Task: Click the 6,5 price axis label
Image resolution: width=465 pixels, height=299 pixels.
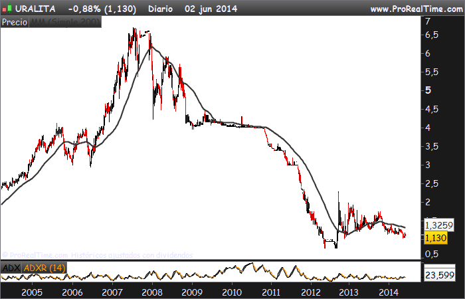Action: coord(432,35)
